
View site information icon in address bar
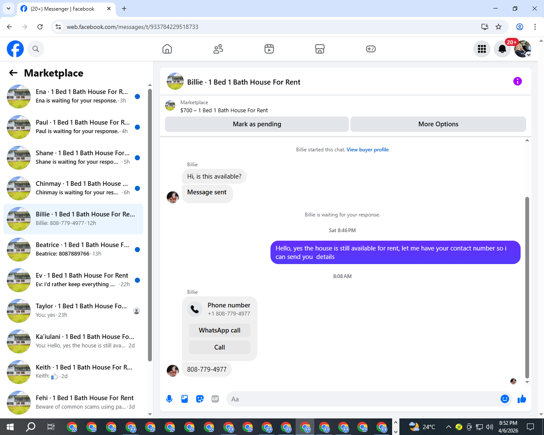click(59, 27)
